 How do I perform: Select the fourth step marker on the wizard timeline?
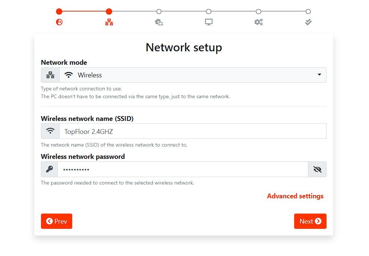tap(209, 11)
